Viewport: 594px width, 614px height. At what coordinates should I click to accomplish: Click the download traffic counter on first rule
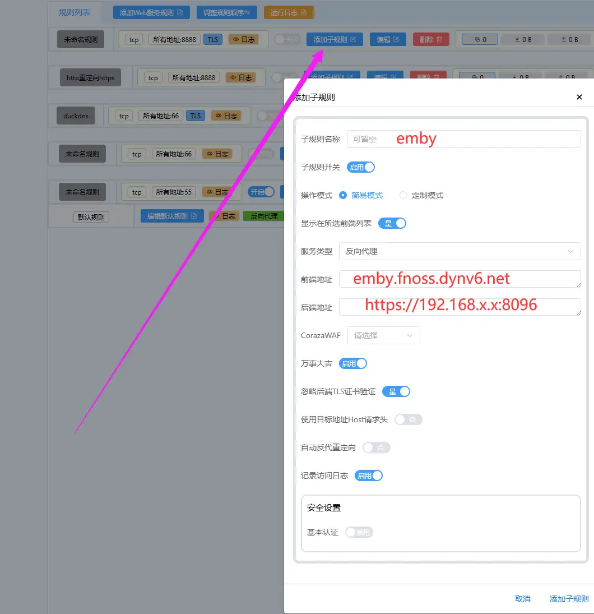pyautogui.click(x=522, y=39)
